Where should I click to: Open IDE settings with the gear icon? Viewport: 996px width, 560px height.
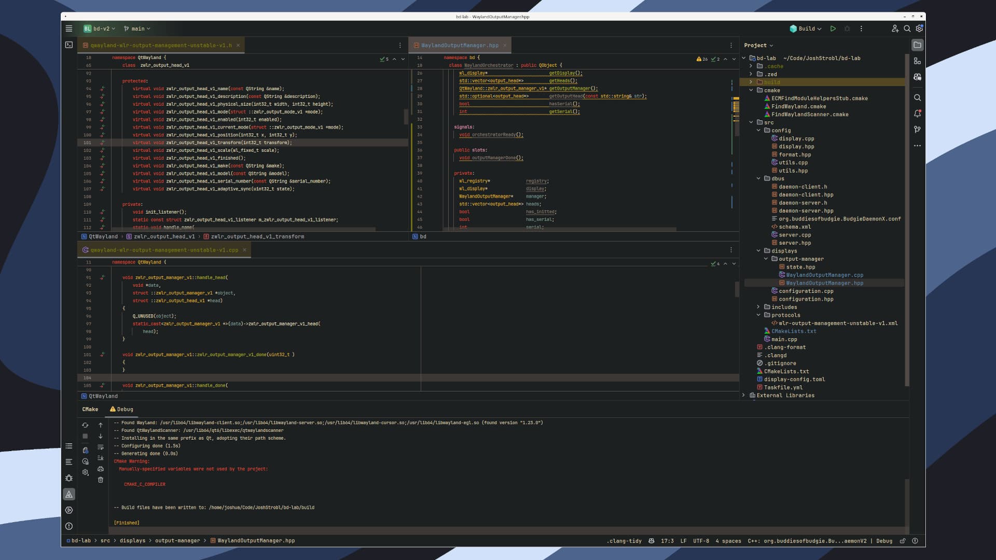coord(919,29)
